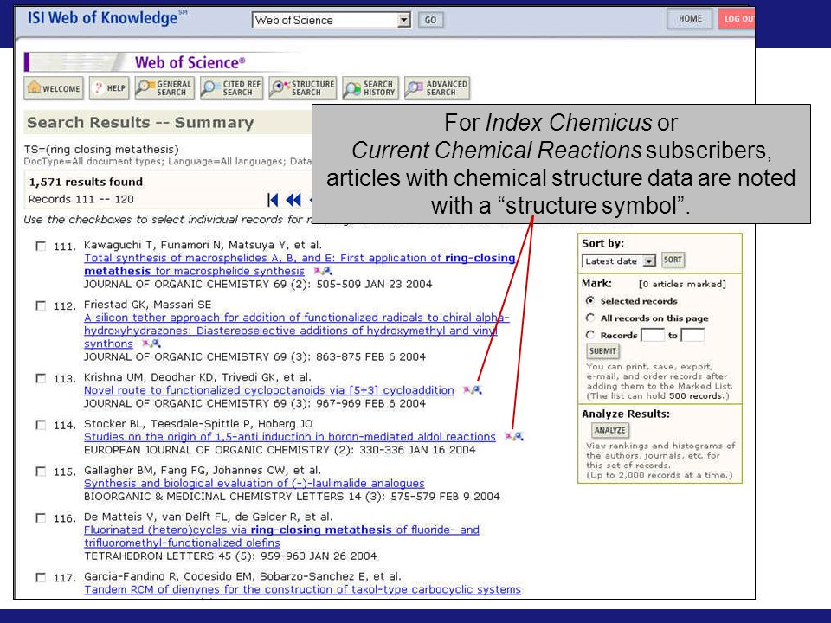Screen dimensions: 831x623
Task: Open 'Novel route to functionalized cyclooctanoids' link
Action: pyautogui.click(x=268, y=390)
